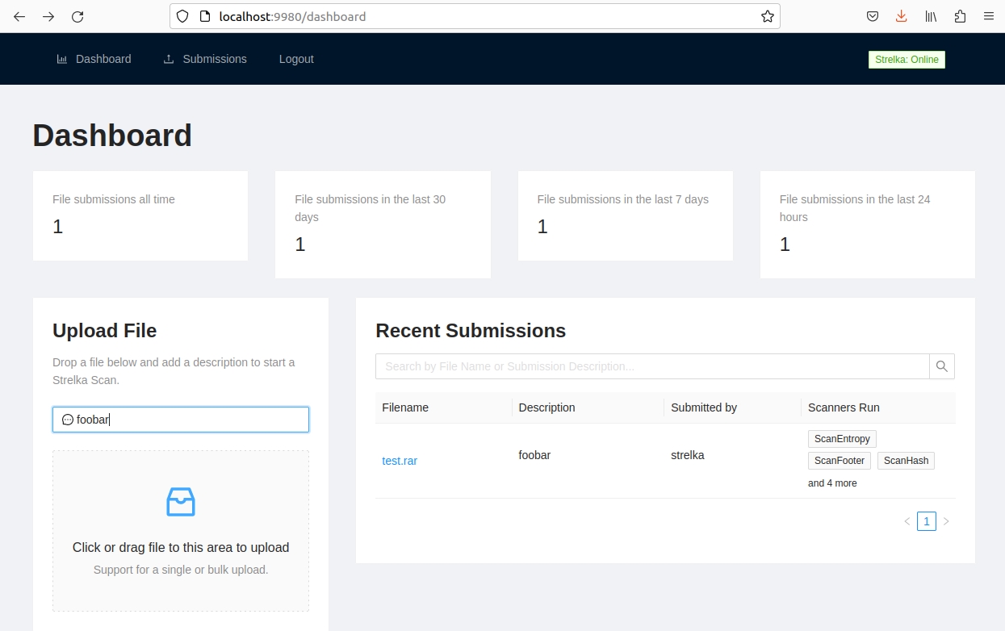Bookmark this page with star icon
The height and width of the screenshot is (631, 1005).
tap(767, 16)
